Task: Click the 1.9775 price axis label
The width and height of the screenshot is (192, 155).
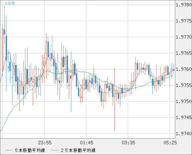Action: pos(184,21)
